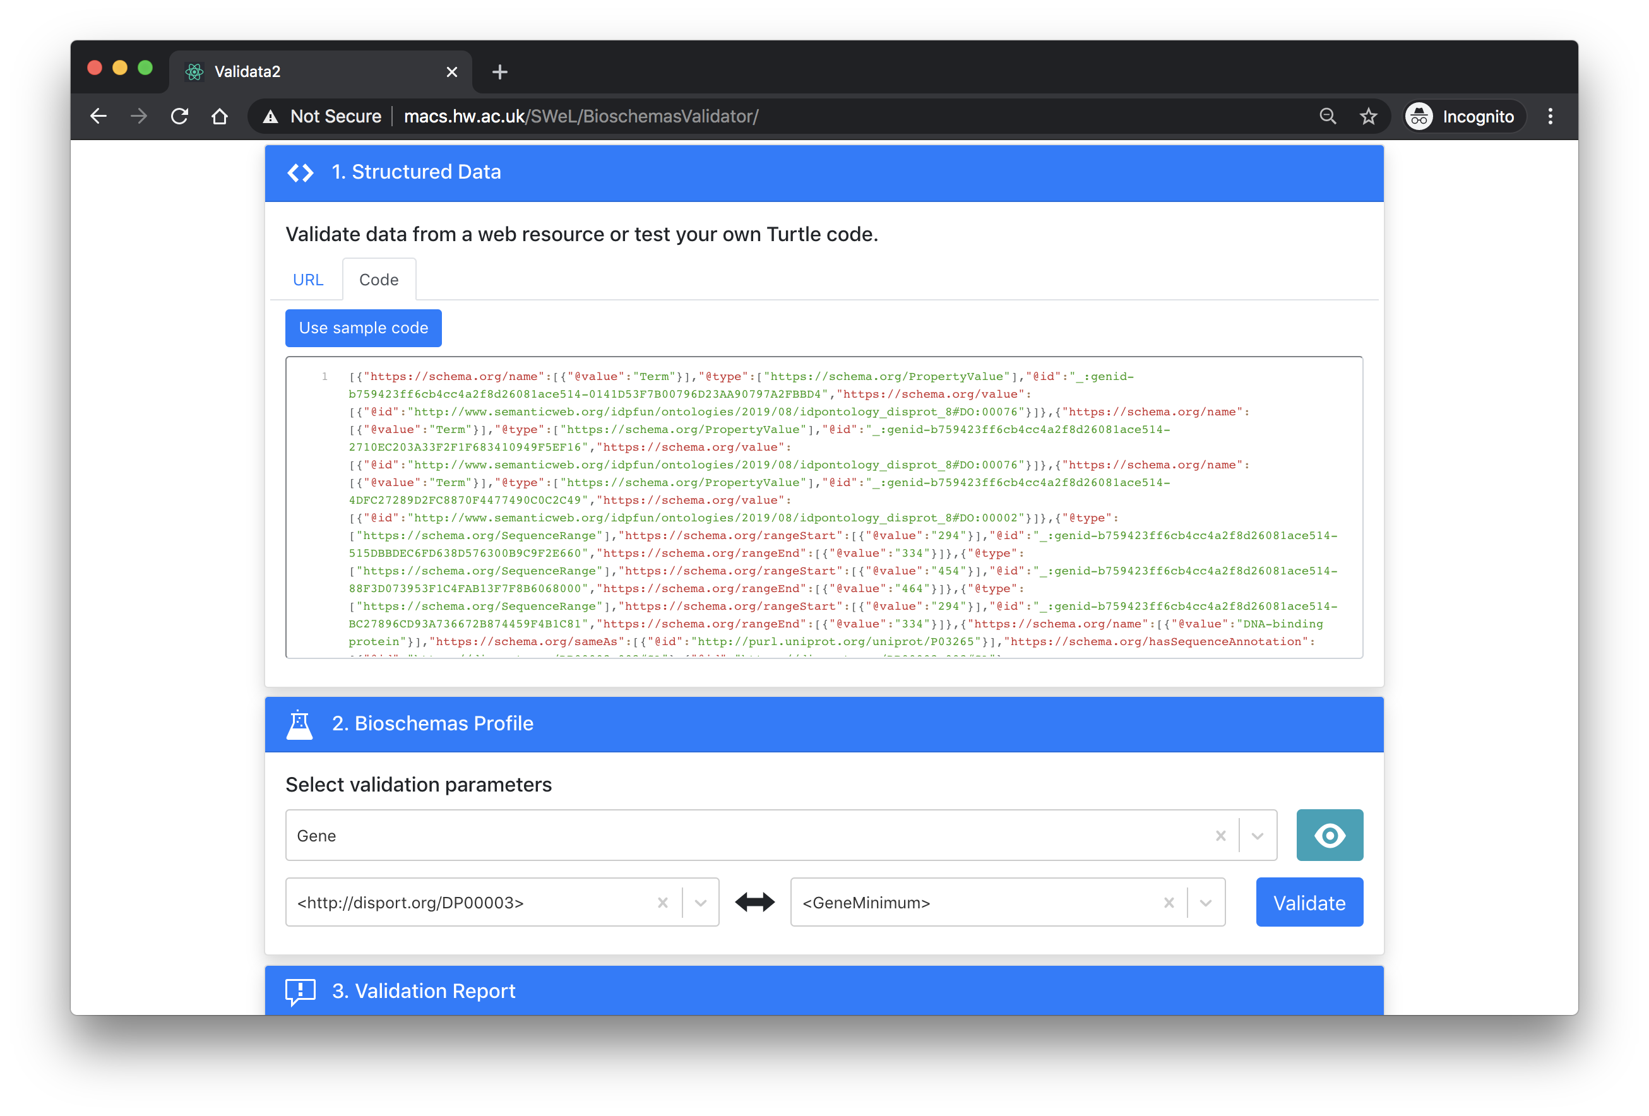Bookmark this page with the star icon

click(1368, 116)
